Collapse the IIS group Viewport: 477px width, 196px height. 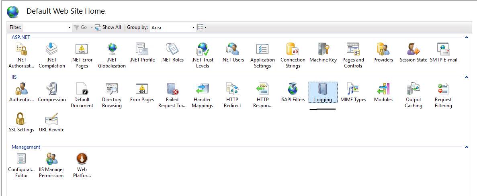click(467, 77)
